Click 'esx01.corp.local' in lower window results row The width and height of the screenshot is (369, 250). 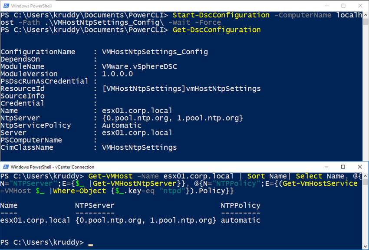(35, 220)
